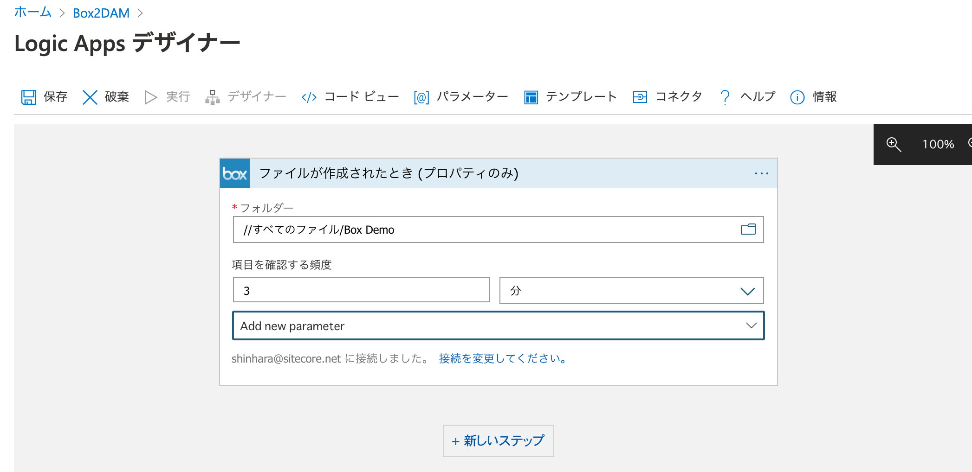Screen dimensions: 972x472
Task: Click the zoom in magnifier icon
Action: (x=894, y=145)
